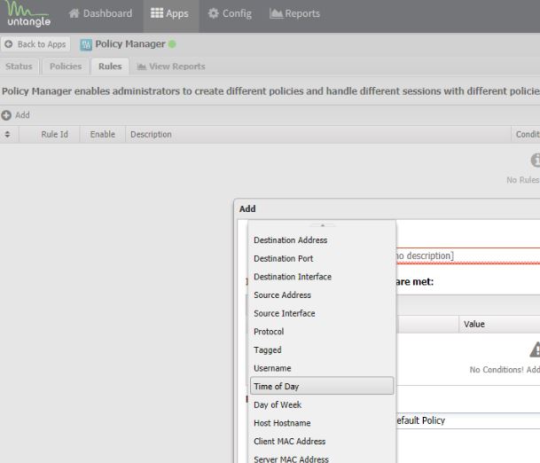Choose Source Interface condition
This screenshot has width=540, height=463.
coord(322,313)
